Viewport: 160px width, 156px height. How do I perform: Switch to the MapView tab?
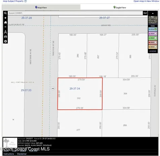41,7
